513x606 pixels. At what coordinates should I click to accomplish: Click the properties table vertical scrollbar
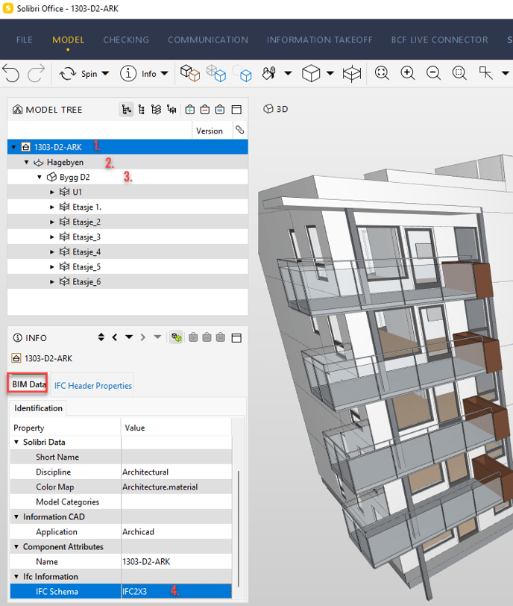[x=239, y=528]
